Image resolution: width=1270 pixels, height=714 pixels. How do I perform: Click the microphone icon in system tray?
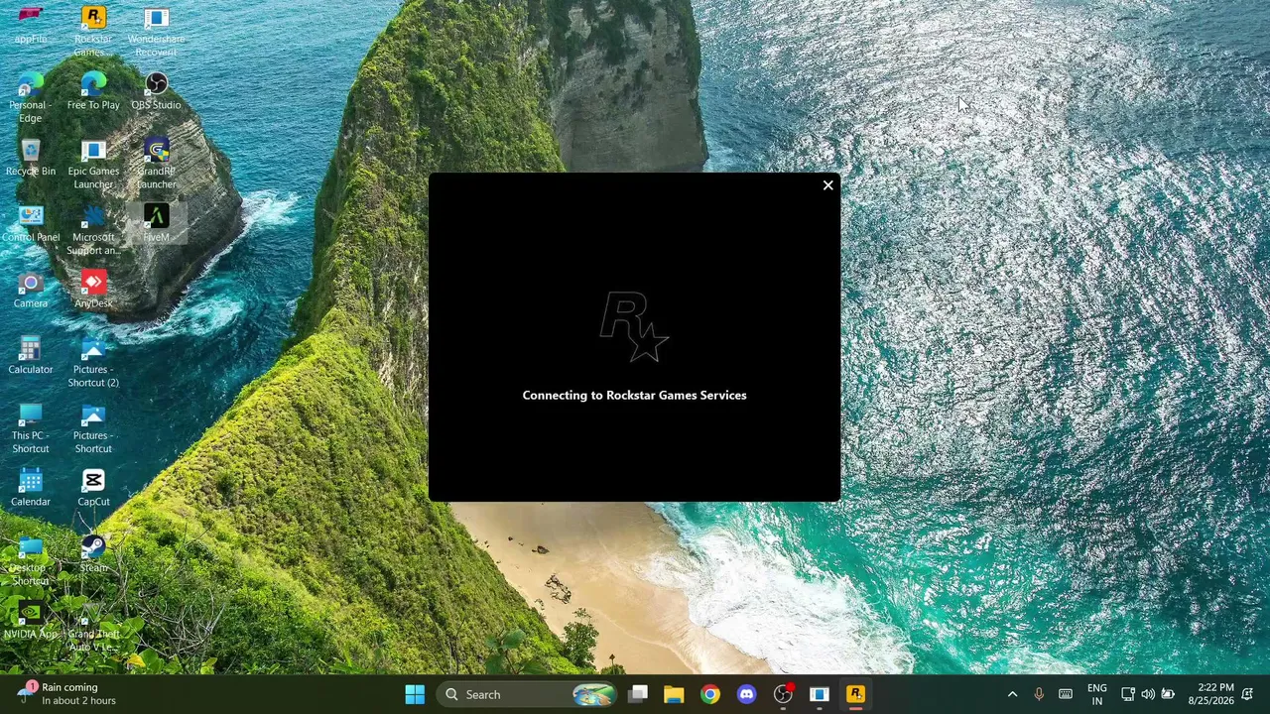click(x=1039, y=694)
